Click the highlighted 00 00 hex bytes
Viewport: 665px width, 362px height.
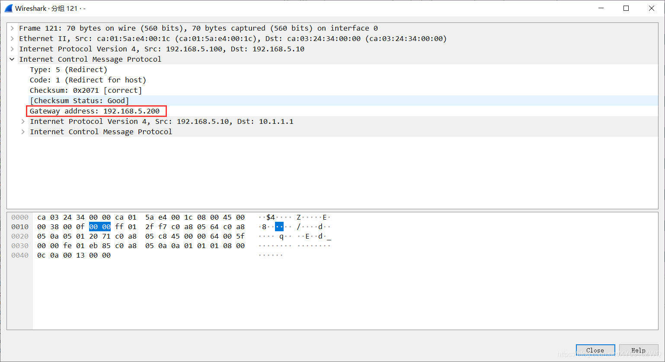tap(100, 227)
